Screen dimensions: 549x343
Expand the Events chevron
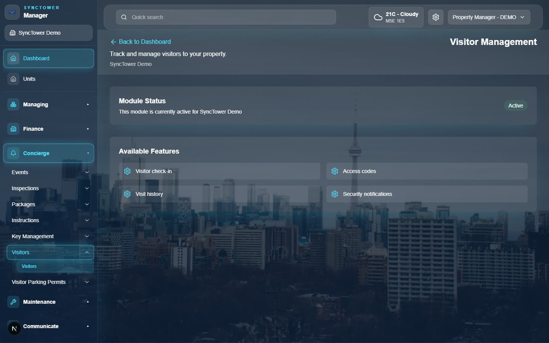pos(87,172)
